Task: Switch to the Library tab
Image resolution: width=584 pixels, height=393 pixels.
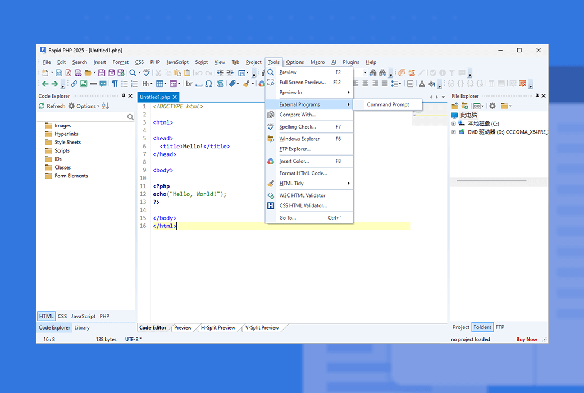Action: (82, 328)
